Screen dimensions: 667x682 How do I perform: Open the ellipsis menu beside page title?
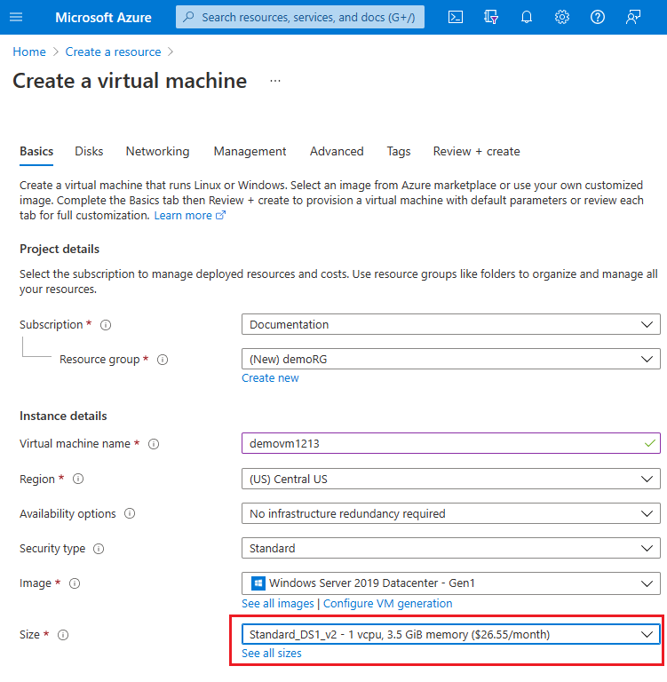(275, 81)
